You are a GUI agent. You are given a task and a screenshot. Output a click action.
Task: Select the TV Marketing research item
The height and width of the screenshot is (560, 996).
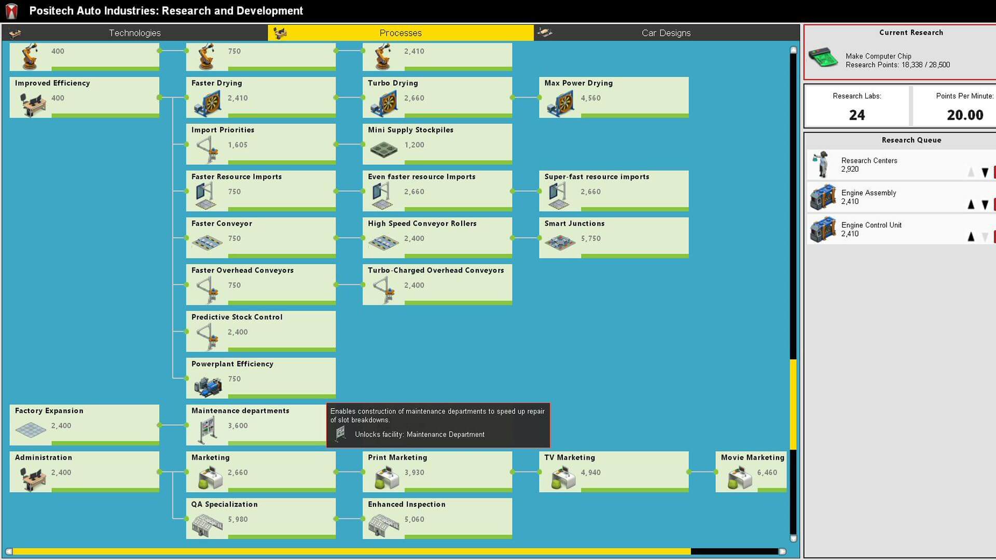pyautogui.click(x=613, y=471)
